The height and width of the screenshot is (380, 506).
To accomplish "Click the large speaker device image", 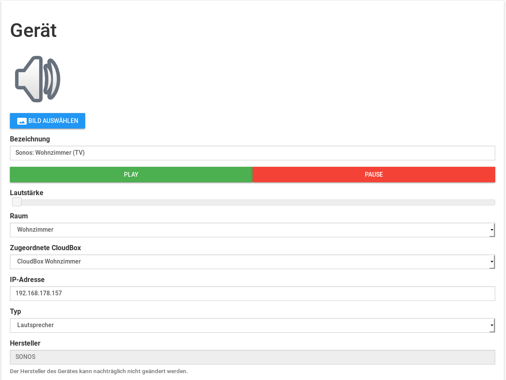I will [37, 79].
